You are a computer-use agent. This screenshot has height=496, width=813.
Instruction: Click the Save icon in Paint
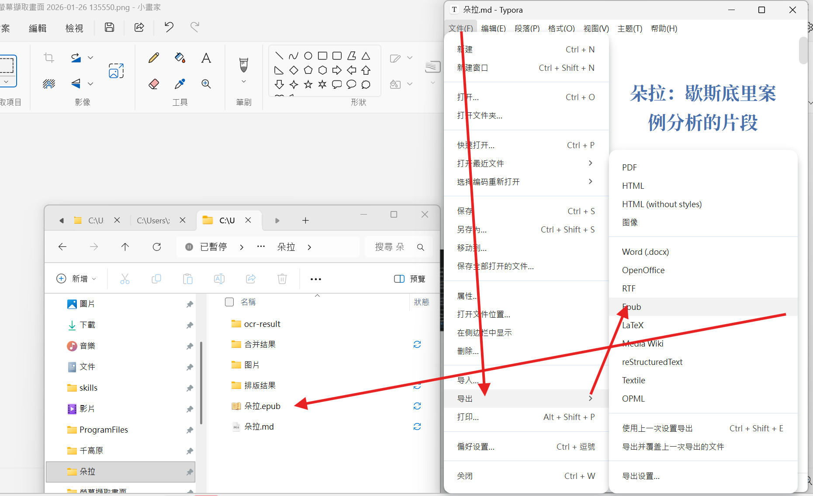pos(109,28)
